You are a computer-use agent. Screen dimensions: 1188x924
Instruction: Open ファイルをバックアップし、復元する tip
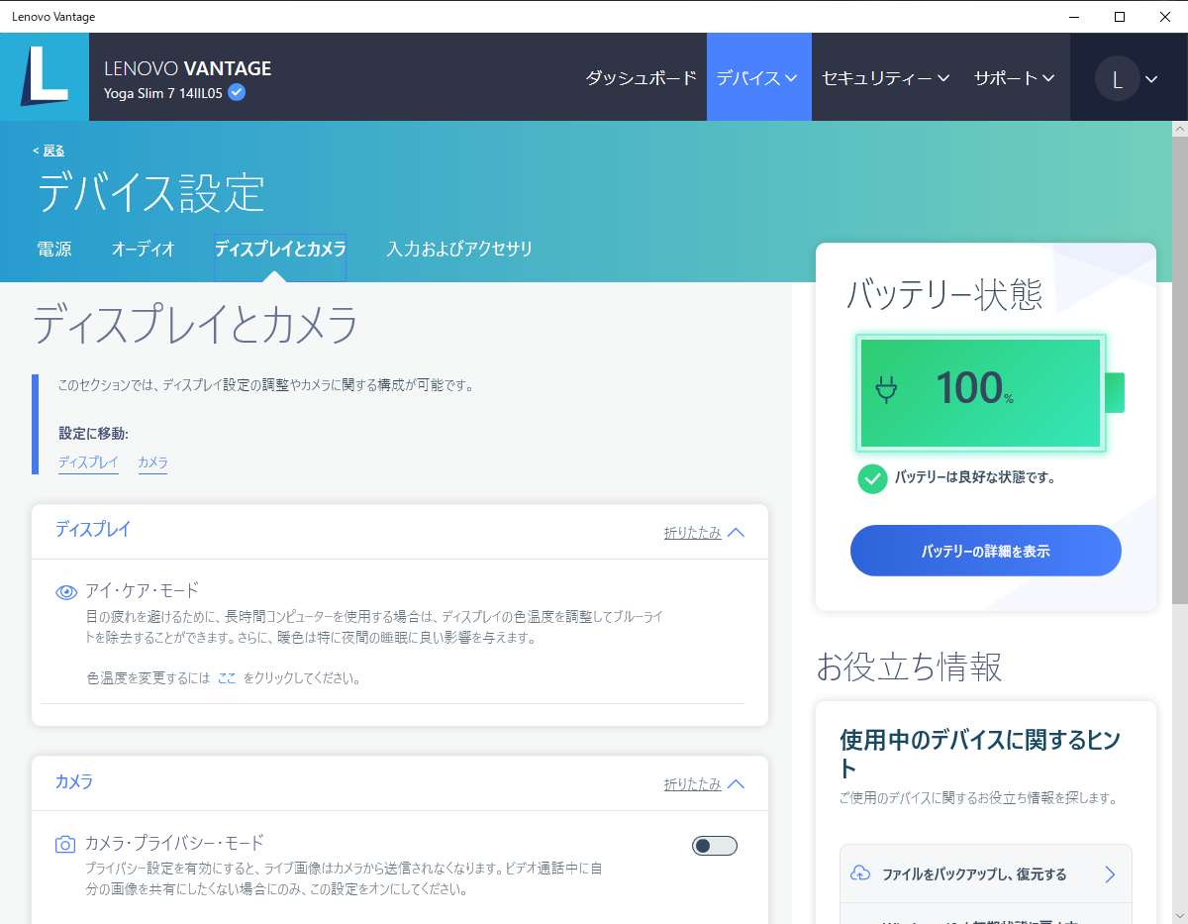[x=986, y=873]
